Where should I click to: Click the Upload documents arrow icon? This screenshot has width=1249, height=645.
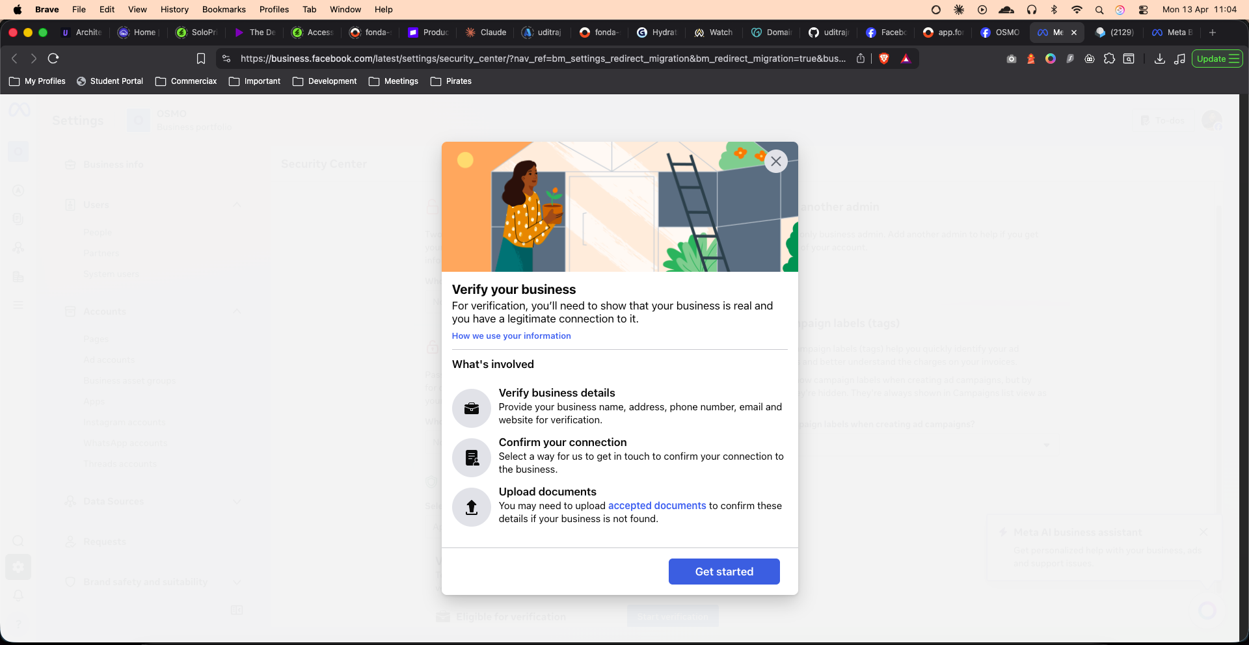click(472, 507)
